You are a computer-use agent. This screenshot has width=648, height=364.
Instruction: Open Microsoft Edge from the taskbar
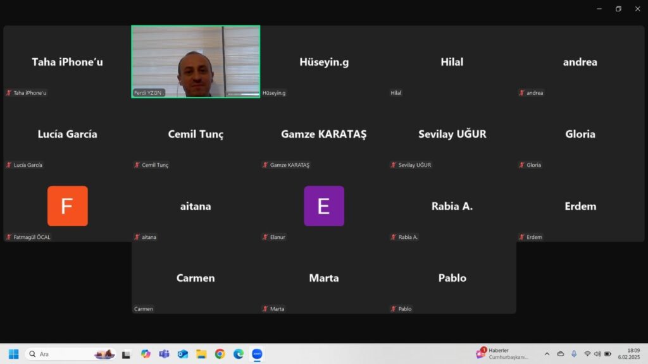point(238,354)
